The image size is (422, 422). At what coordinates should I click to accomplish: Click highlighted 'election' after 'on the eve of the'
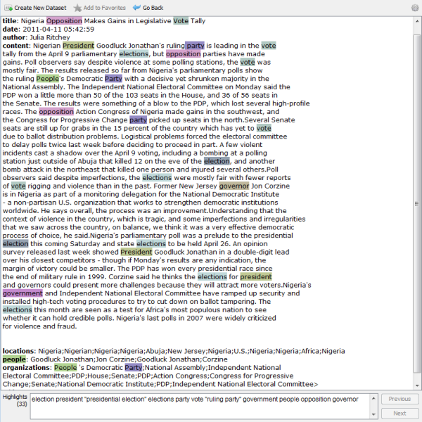click(x=217, y=161)
